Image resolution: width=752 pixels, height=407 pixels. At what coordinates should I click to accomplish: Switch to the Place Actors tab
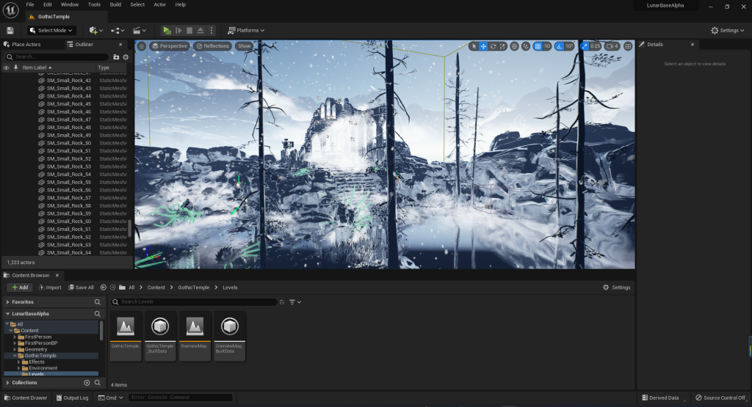(x=22, y=44)
